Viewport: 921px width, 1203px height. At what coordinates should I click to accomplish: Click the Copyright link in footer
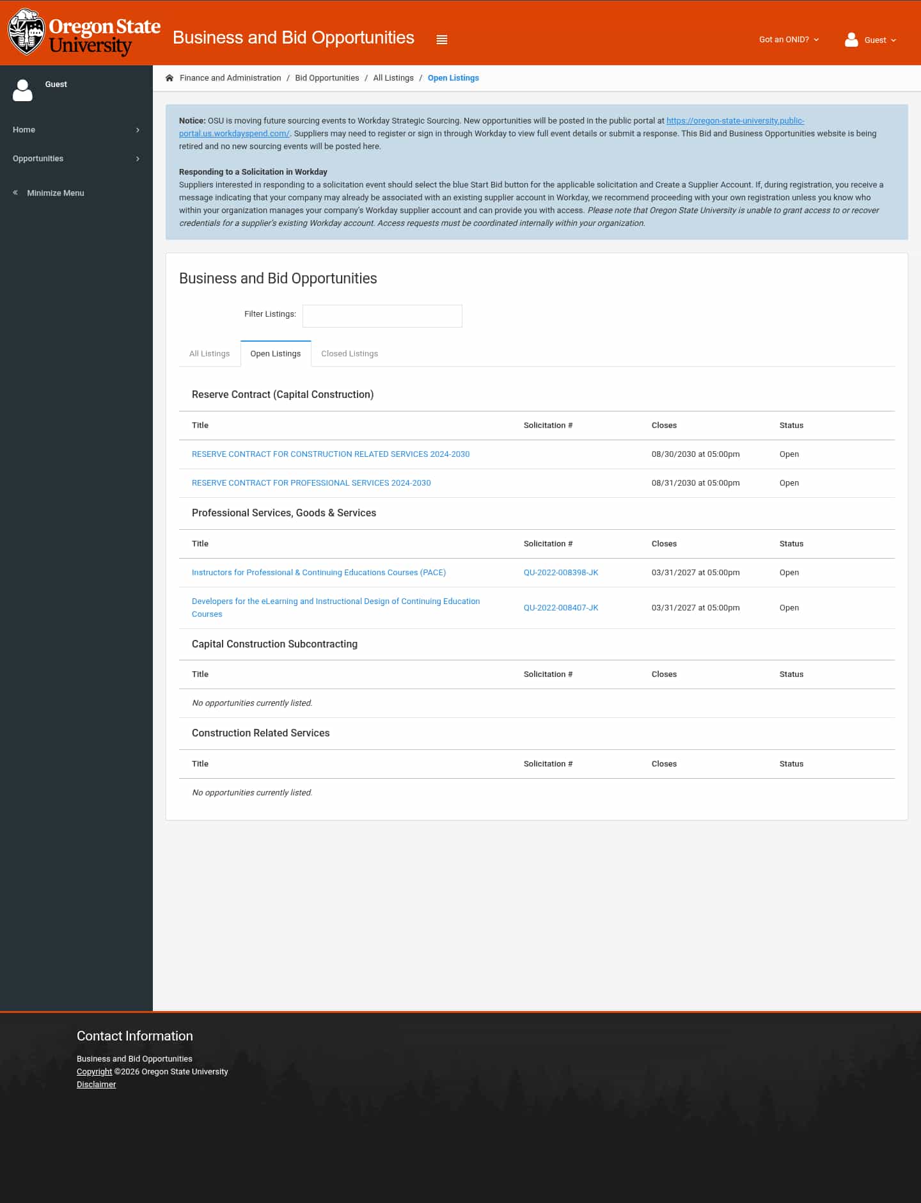coord(95,1072)
